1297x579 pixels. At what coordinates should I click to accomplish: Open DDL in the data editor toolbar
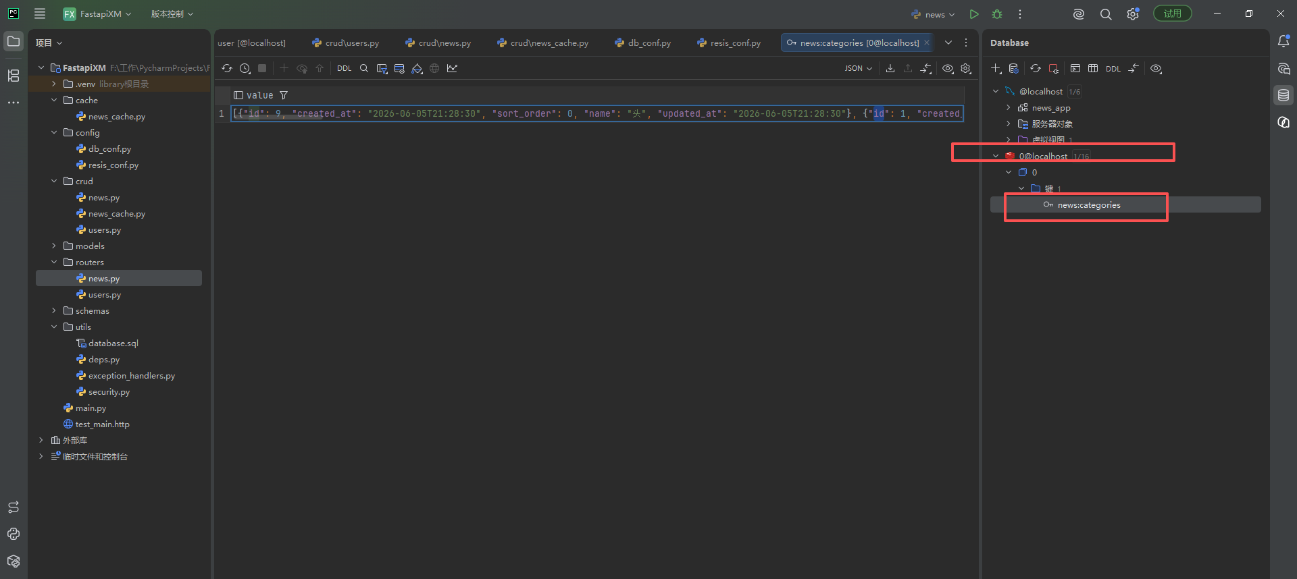tap(345, 68)
